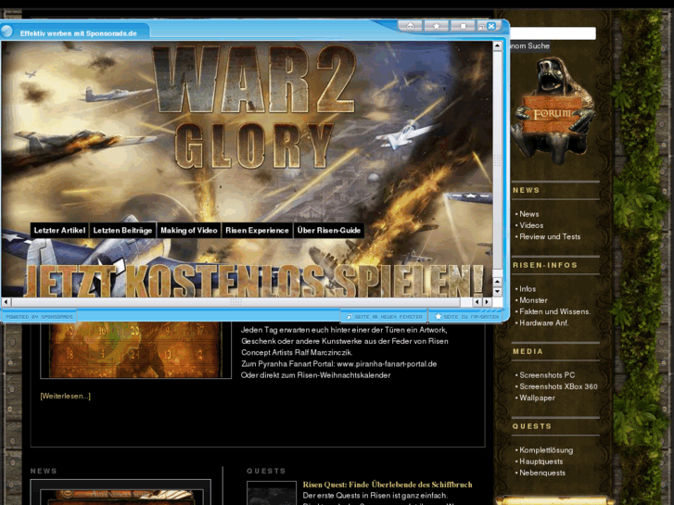Click the '[Weiterlesen...]' link
The image size is (674, 505).
point(65,397)
